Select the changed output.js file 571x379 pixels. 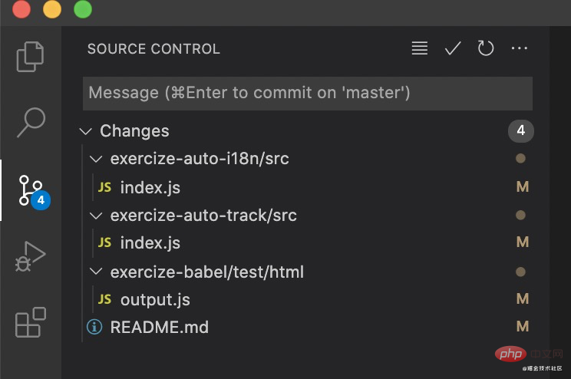[x=155, y=299]
